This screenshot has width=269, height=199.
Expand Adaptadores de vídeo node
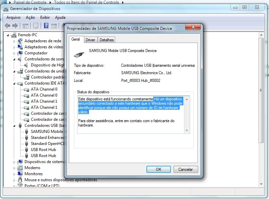point(14,47)
